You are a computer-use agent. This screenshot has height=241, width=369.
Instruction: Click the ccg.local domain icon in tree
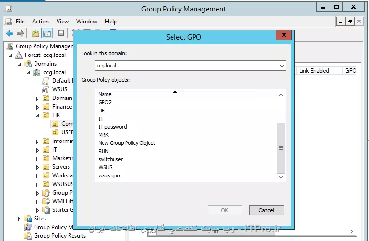pyautogui.click(x=37, y=72)
